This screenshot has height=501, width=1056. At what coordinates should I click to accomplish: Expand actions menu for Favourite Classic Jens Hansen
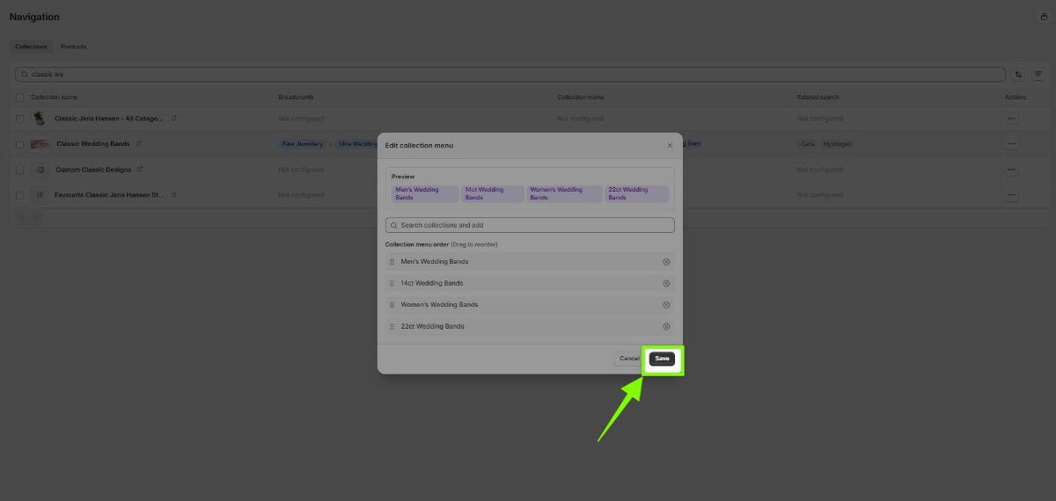(x=1012, y=194)
